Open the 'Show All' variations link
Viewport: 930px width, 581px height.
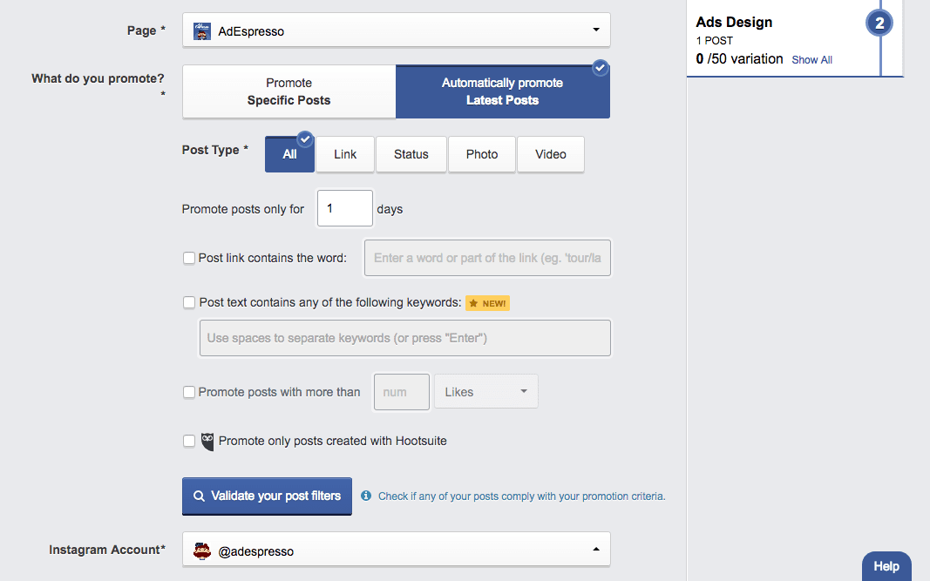(811, 60)
